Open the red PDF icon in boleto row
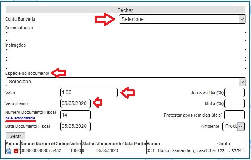The width and height of the screenshot is (251, 160). pos(17,151)
